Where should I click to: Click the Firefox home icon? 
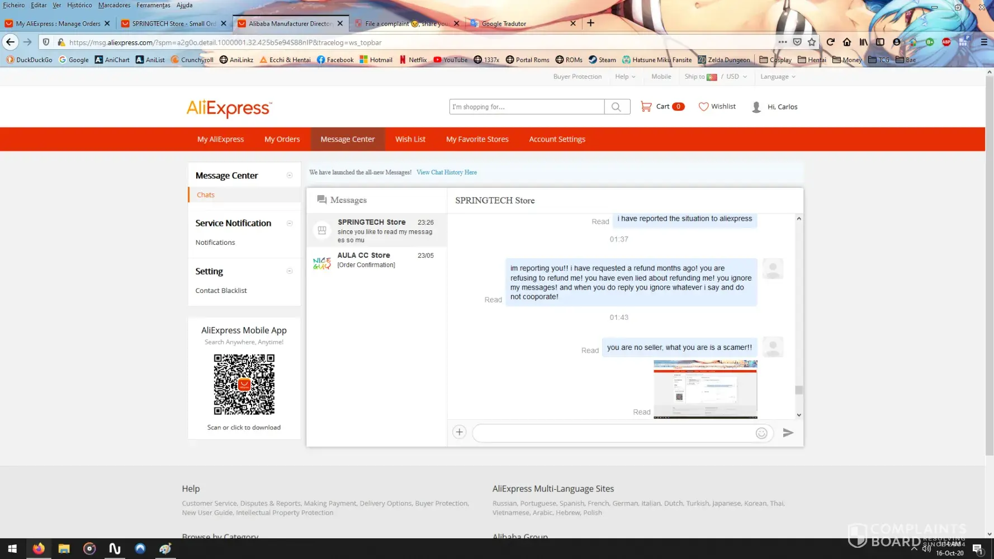[x=847, y=42]
